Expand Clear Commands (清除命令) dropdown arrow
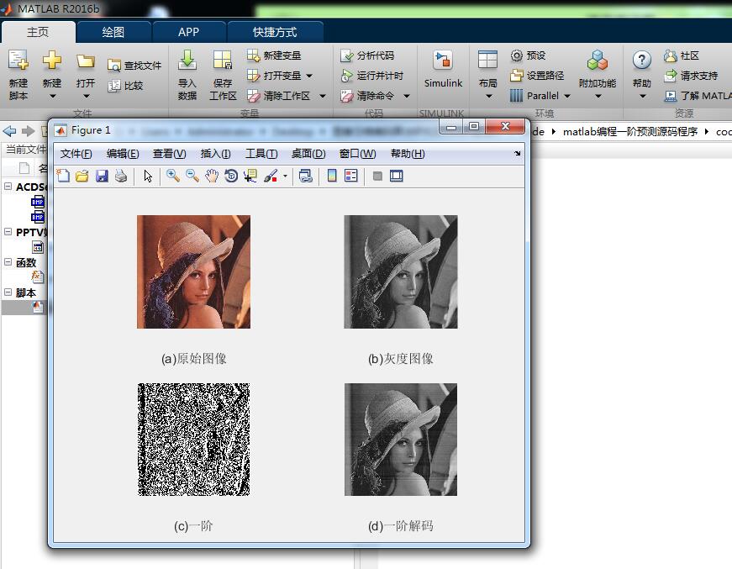The image size is (732, 569). point(407,96)
